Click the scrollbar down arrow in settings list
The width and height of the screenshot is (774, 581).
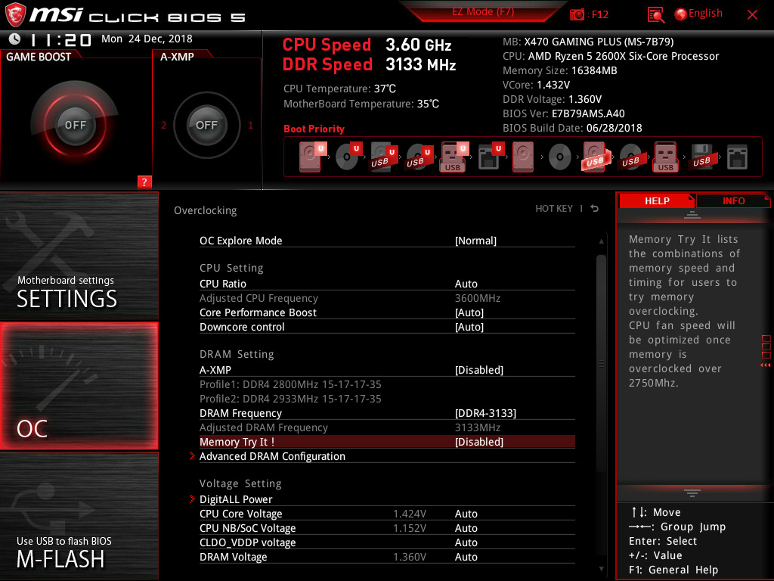pyautogui.click(x=601, y=569)
